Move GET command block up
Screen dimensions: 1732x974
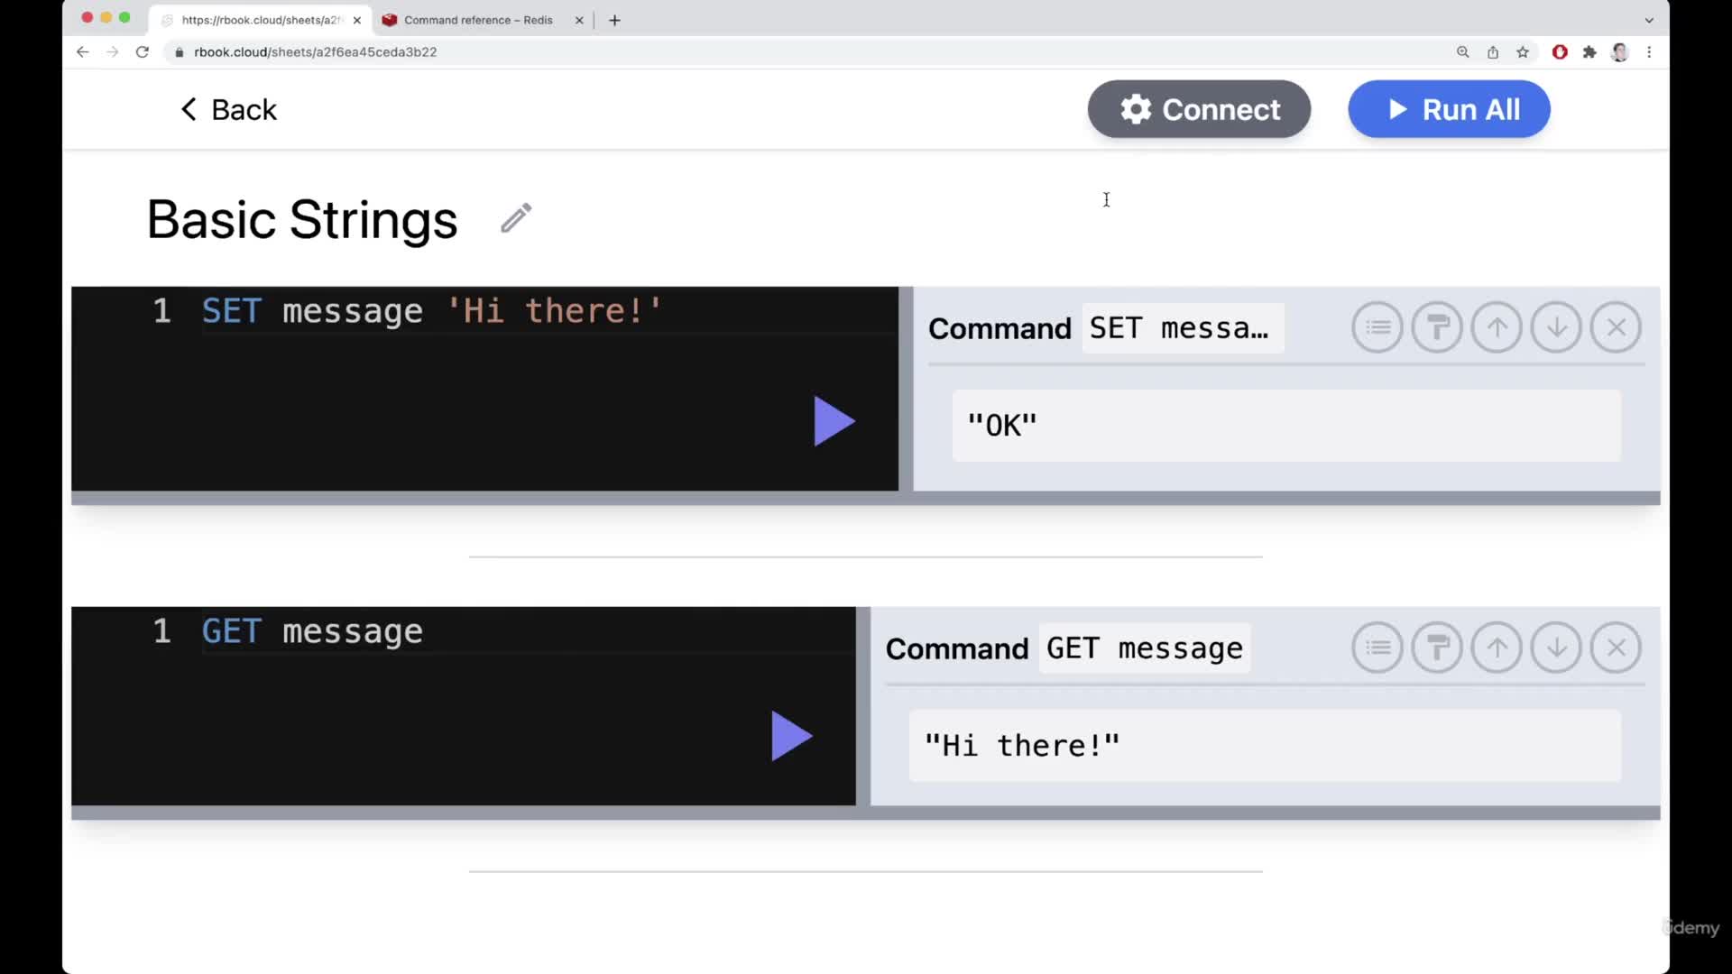1497,646
